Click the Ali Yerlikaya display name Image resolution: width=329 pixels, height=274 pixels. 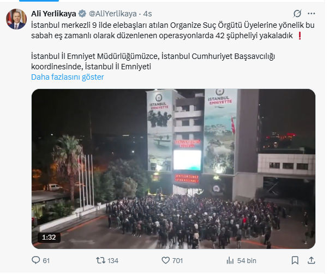click(x=53, y=14)
